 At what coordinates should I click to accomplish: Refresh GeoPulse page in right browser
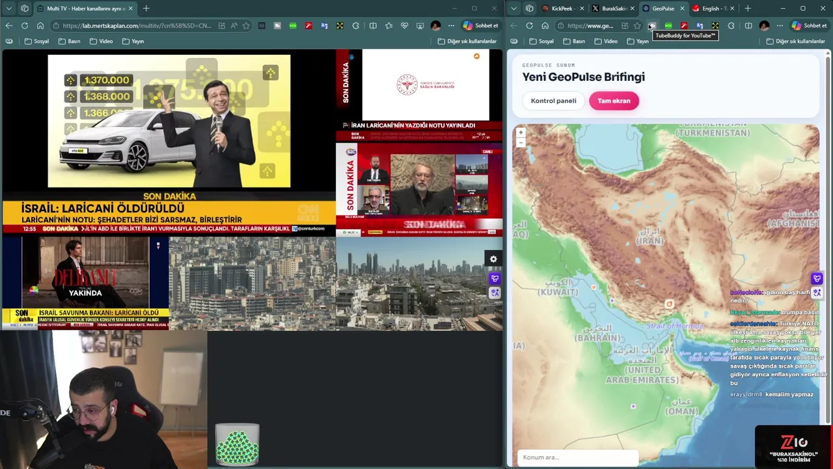pos(529,25)
